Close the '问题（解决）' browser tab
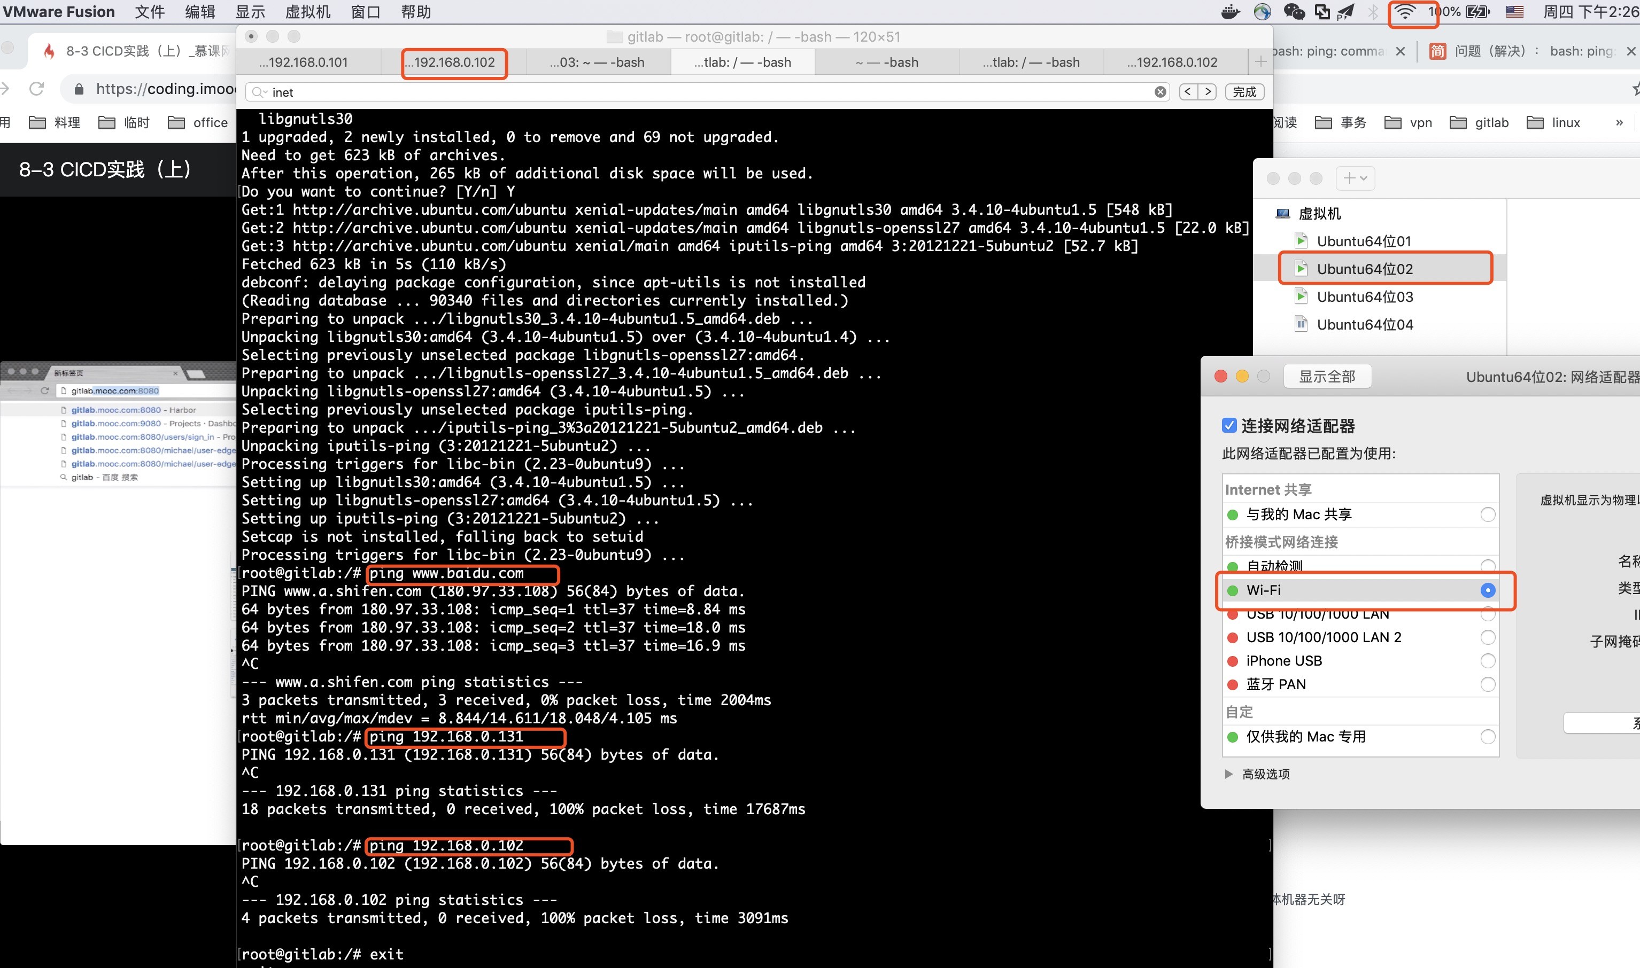This screenshot has width=1640, height=968. click(x=1631, y=51)
